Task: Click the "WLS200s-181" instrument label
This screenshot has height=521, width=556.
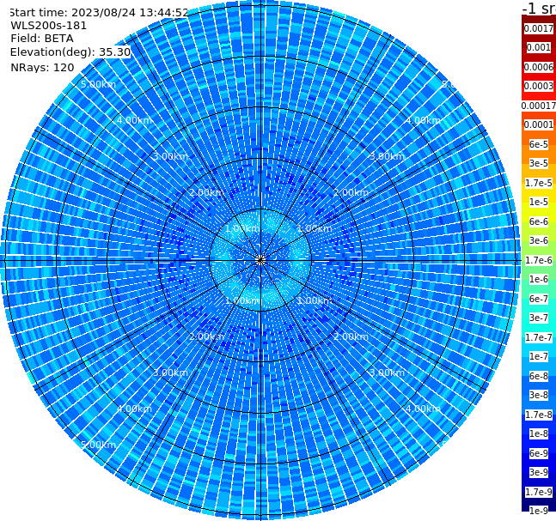Action: click(x=49, y=26)
